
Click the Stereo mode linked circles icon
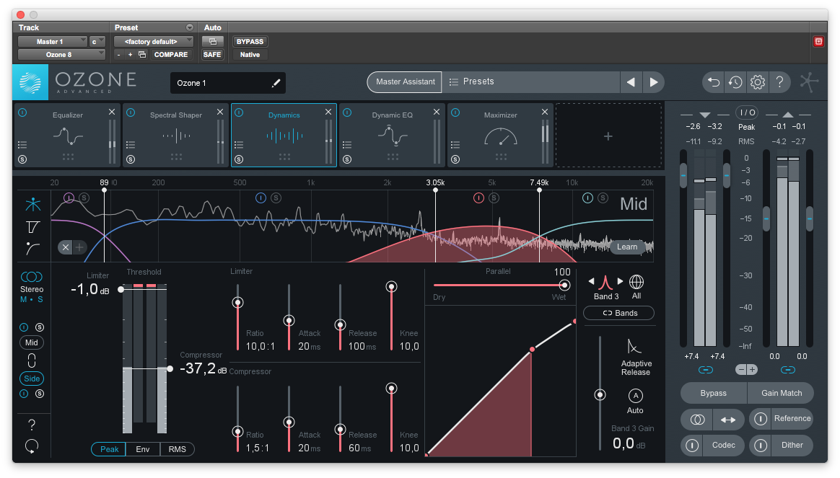pos(32,277)
